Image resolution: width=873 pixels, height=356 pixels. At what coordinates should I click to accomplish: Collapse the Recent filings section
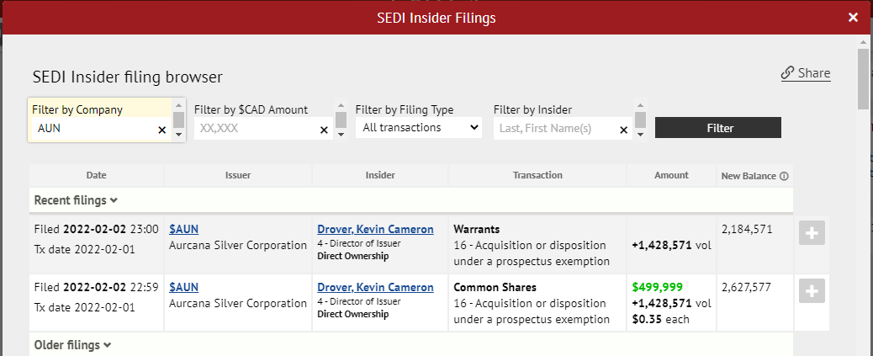(76, 200)
